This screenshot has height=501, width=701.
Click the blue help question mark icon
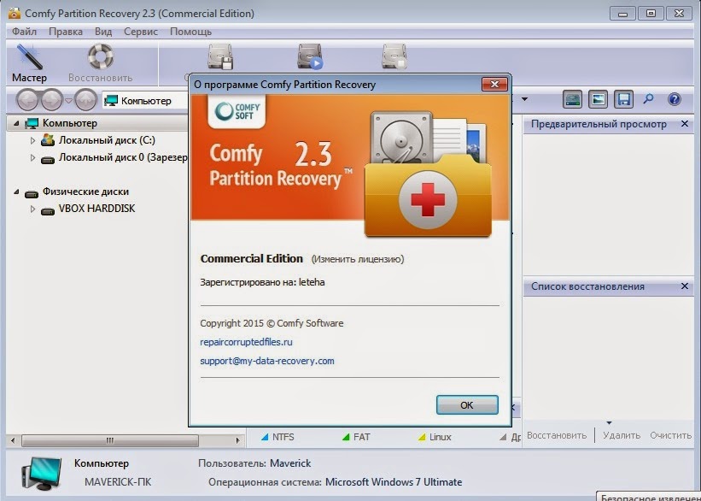675,99
